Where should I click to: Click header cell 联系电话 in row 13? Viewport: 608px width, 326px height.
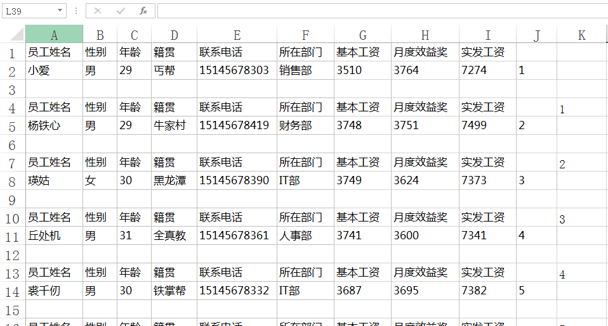click(237, 273)
